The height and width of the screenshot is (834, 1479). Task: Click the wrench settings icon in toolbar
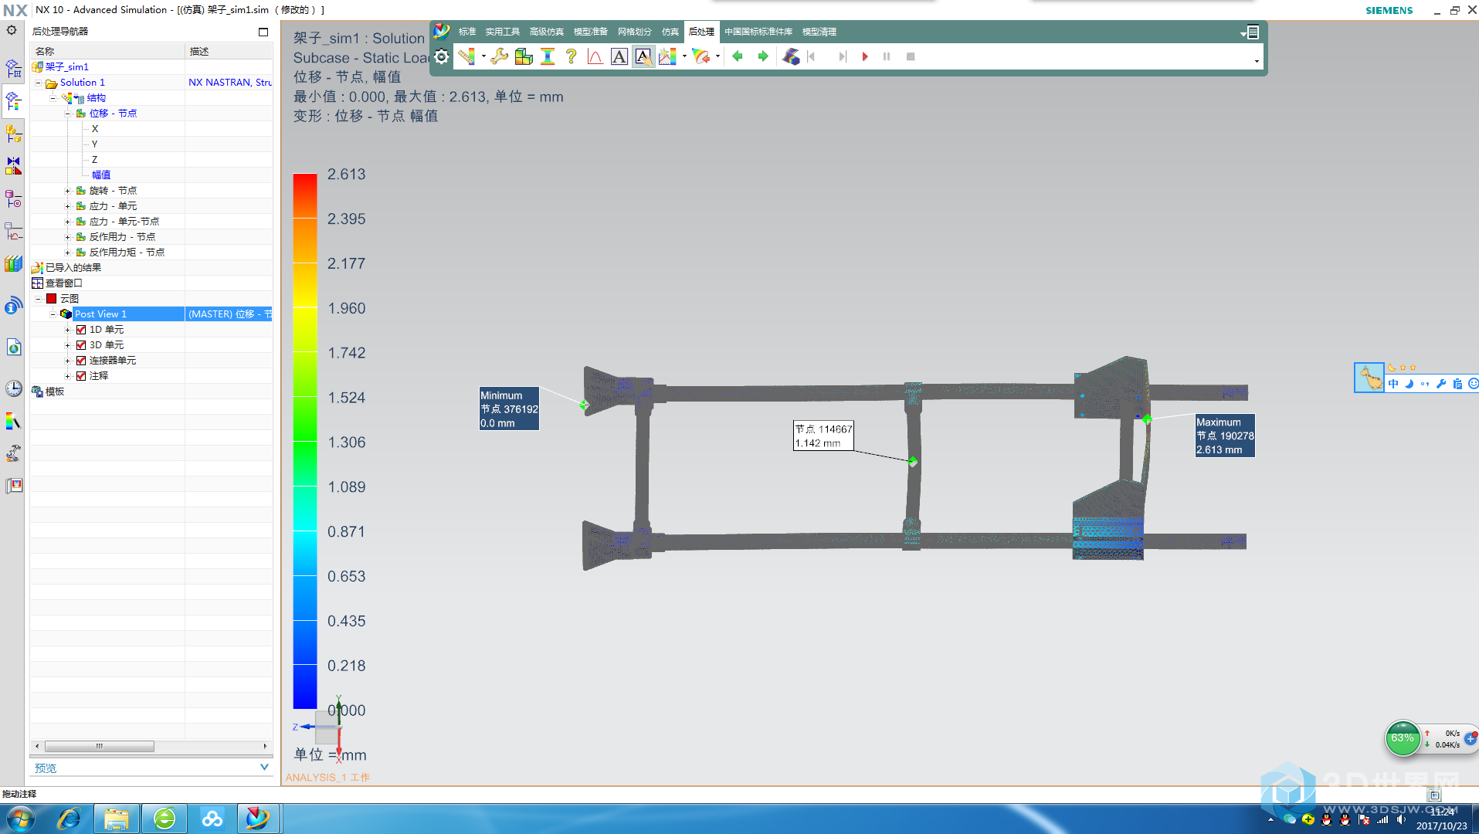click(x=500, y=56)
